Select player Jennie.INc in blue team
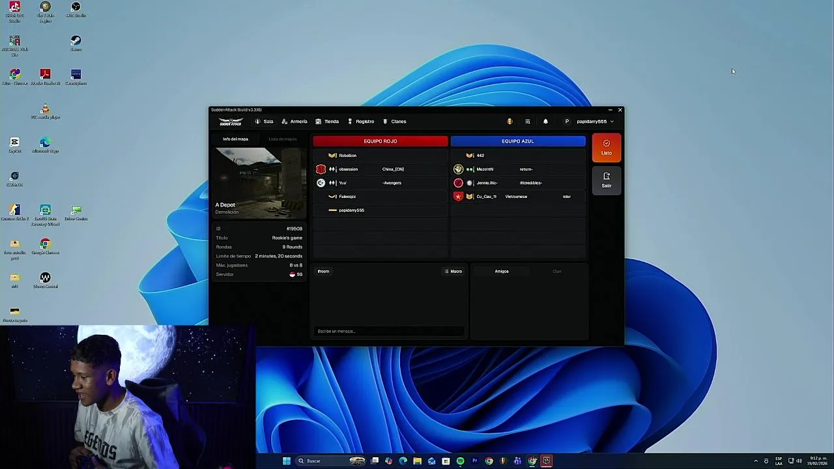 (518, 183)
